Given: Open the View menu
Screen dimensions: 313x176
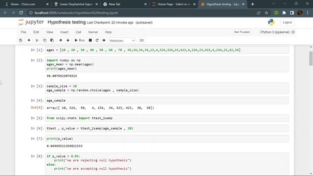Looking at the screenshot, I should [50, 32].
